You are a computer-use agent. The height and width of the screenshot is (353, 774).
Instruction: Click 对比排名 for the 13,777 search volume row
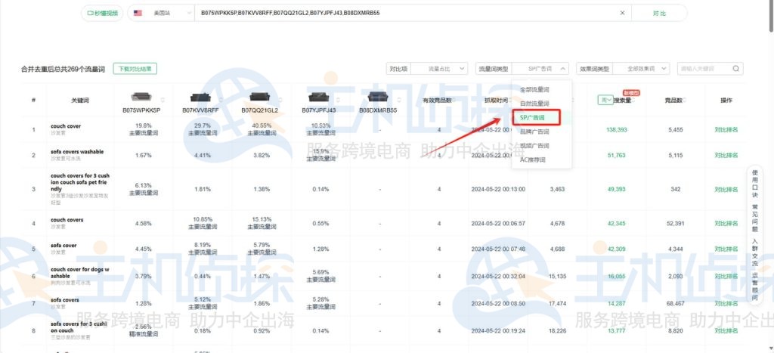pos(726,331)
